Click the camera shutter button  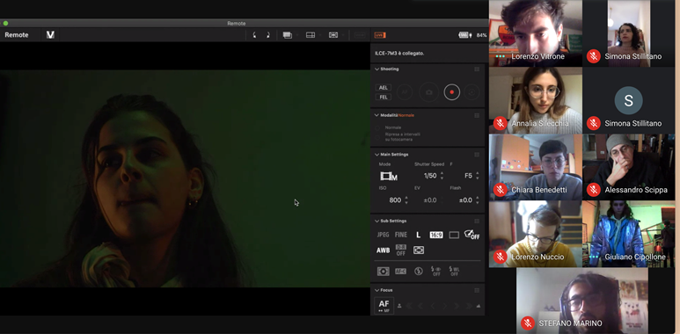click(x=429, y=92)
